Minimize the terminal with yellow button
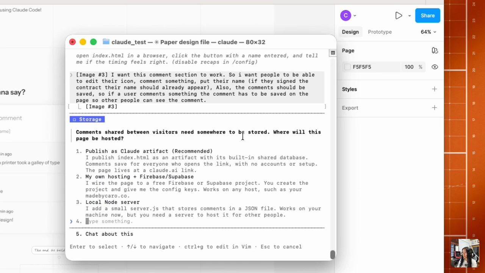Image resolution: width=485 pixels, height=273 pixels. click(x=83, y=42)
